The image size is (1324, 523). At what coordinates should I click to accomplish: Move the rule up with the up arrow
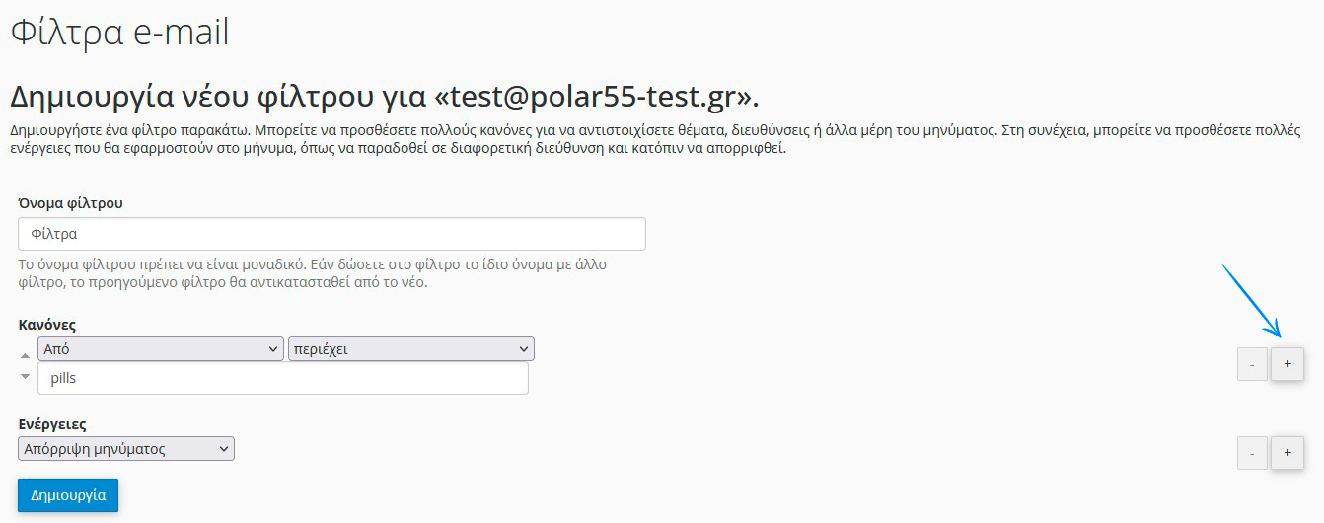(26, 354)
